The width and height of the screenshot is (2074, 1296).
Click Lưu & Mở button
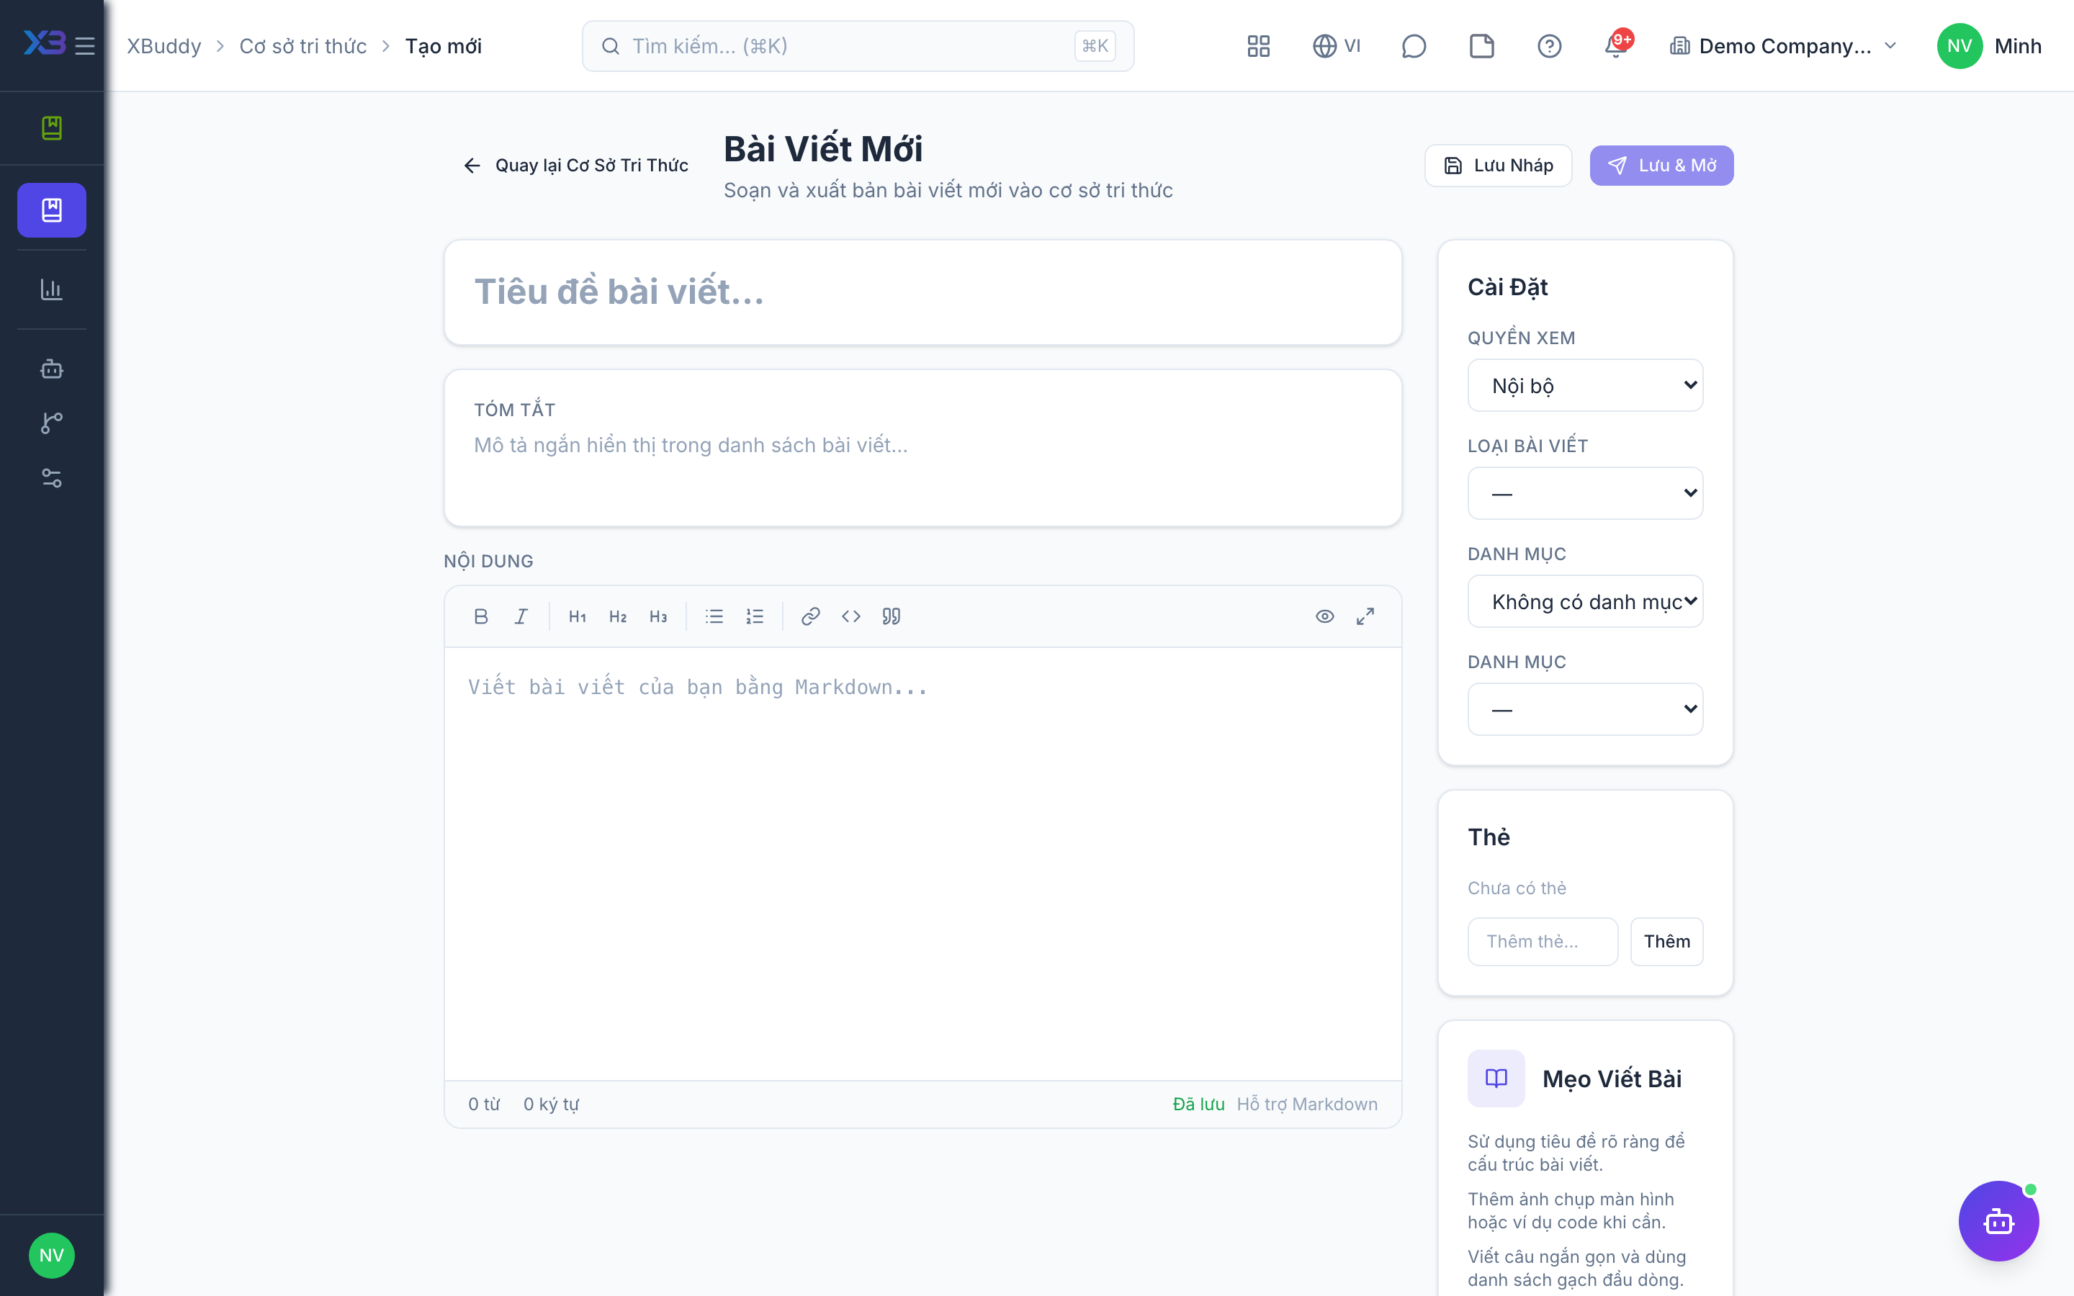coord(1661,166)
